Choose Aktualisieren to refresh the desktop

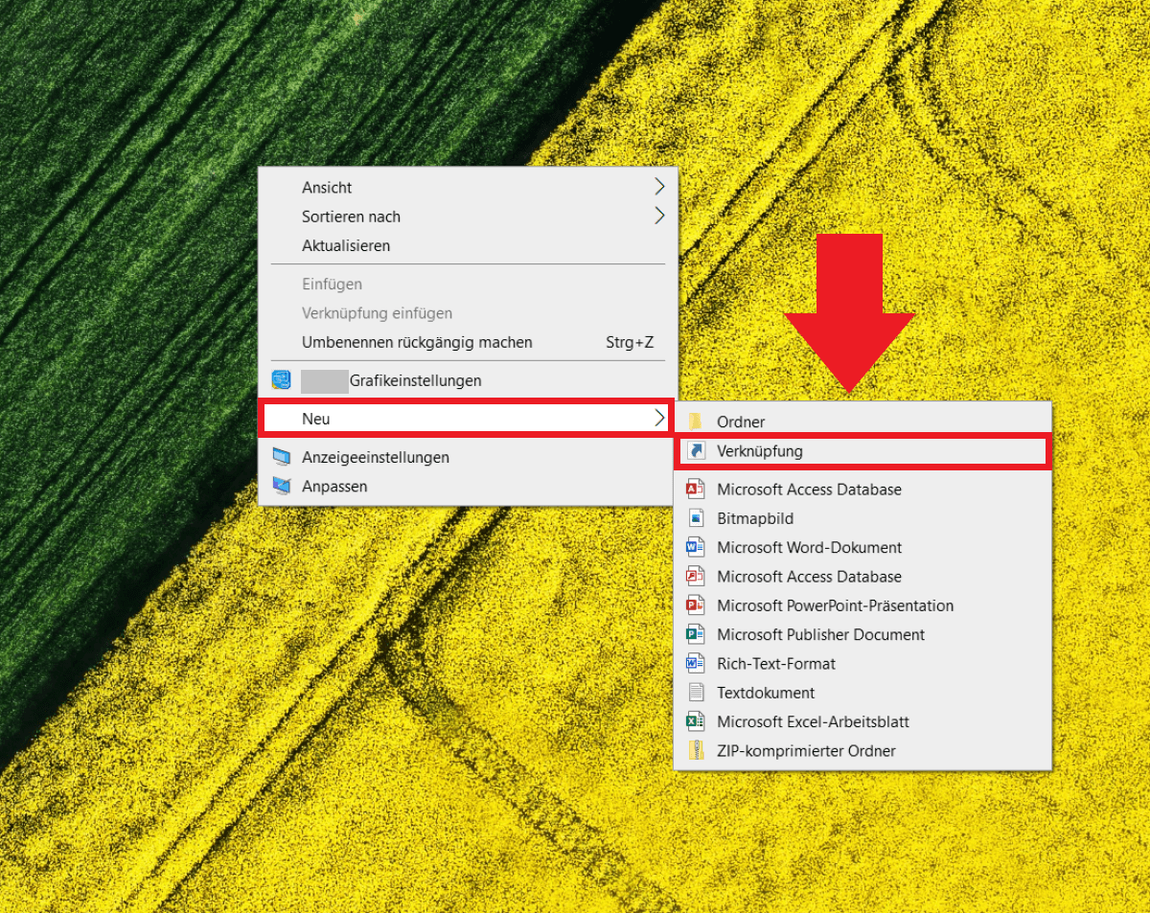(346, 245)
